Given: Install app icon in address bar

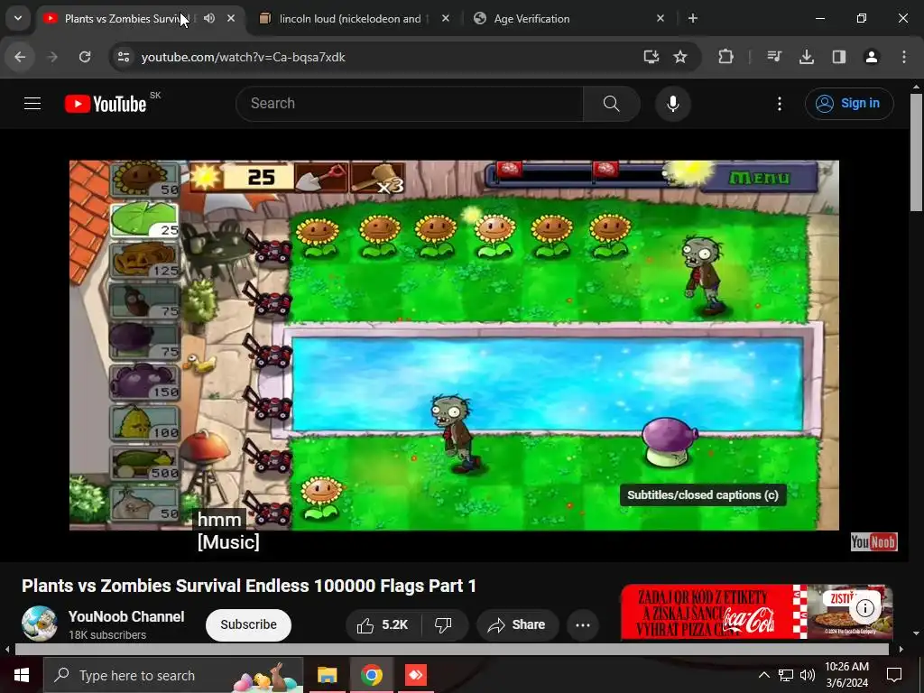Looking at the screenshot, I should point(651,57).
